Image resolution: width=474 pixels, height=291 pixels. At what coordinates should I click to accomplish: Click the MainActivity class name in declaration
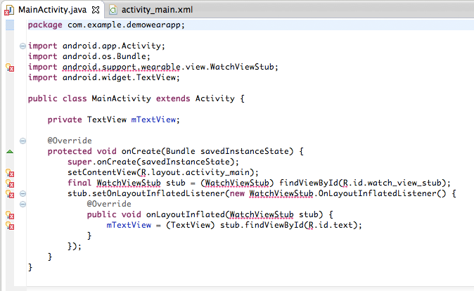point(121,98)
